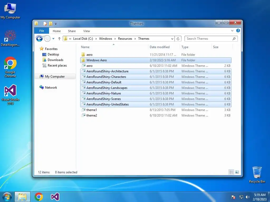Click the Action Center flag tray icon

[233, 197]
